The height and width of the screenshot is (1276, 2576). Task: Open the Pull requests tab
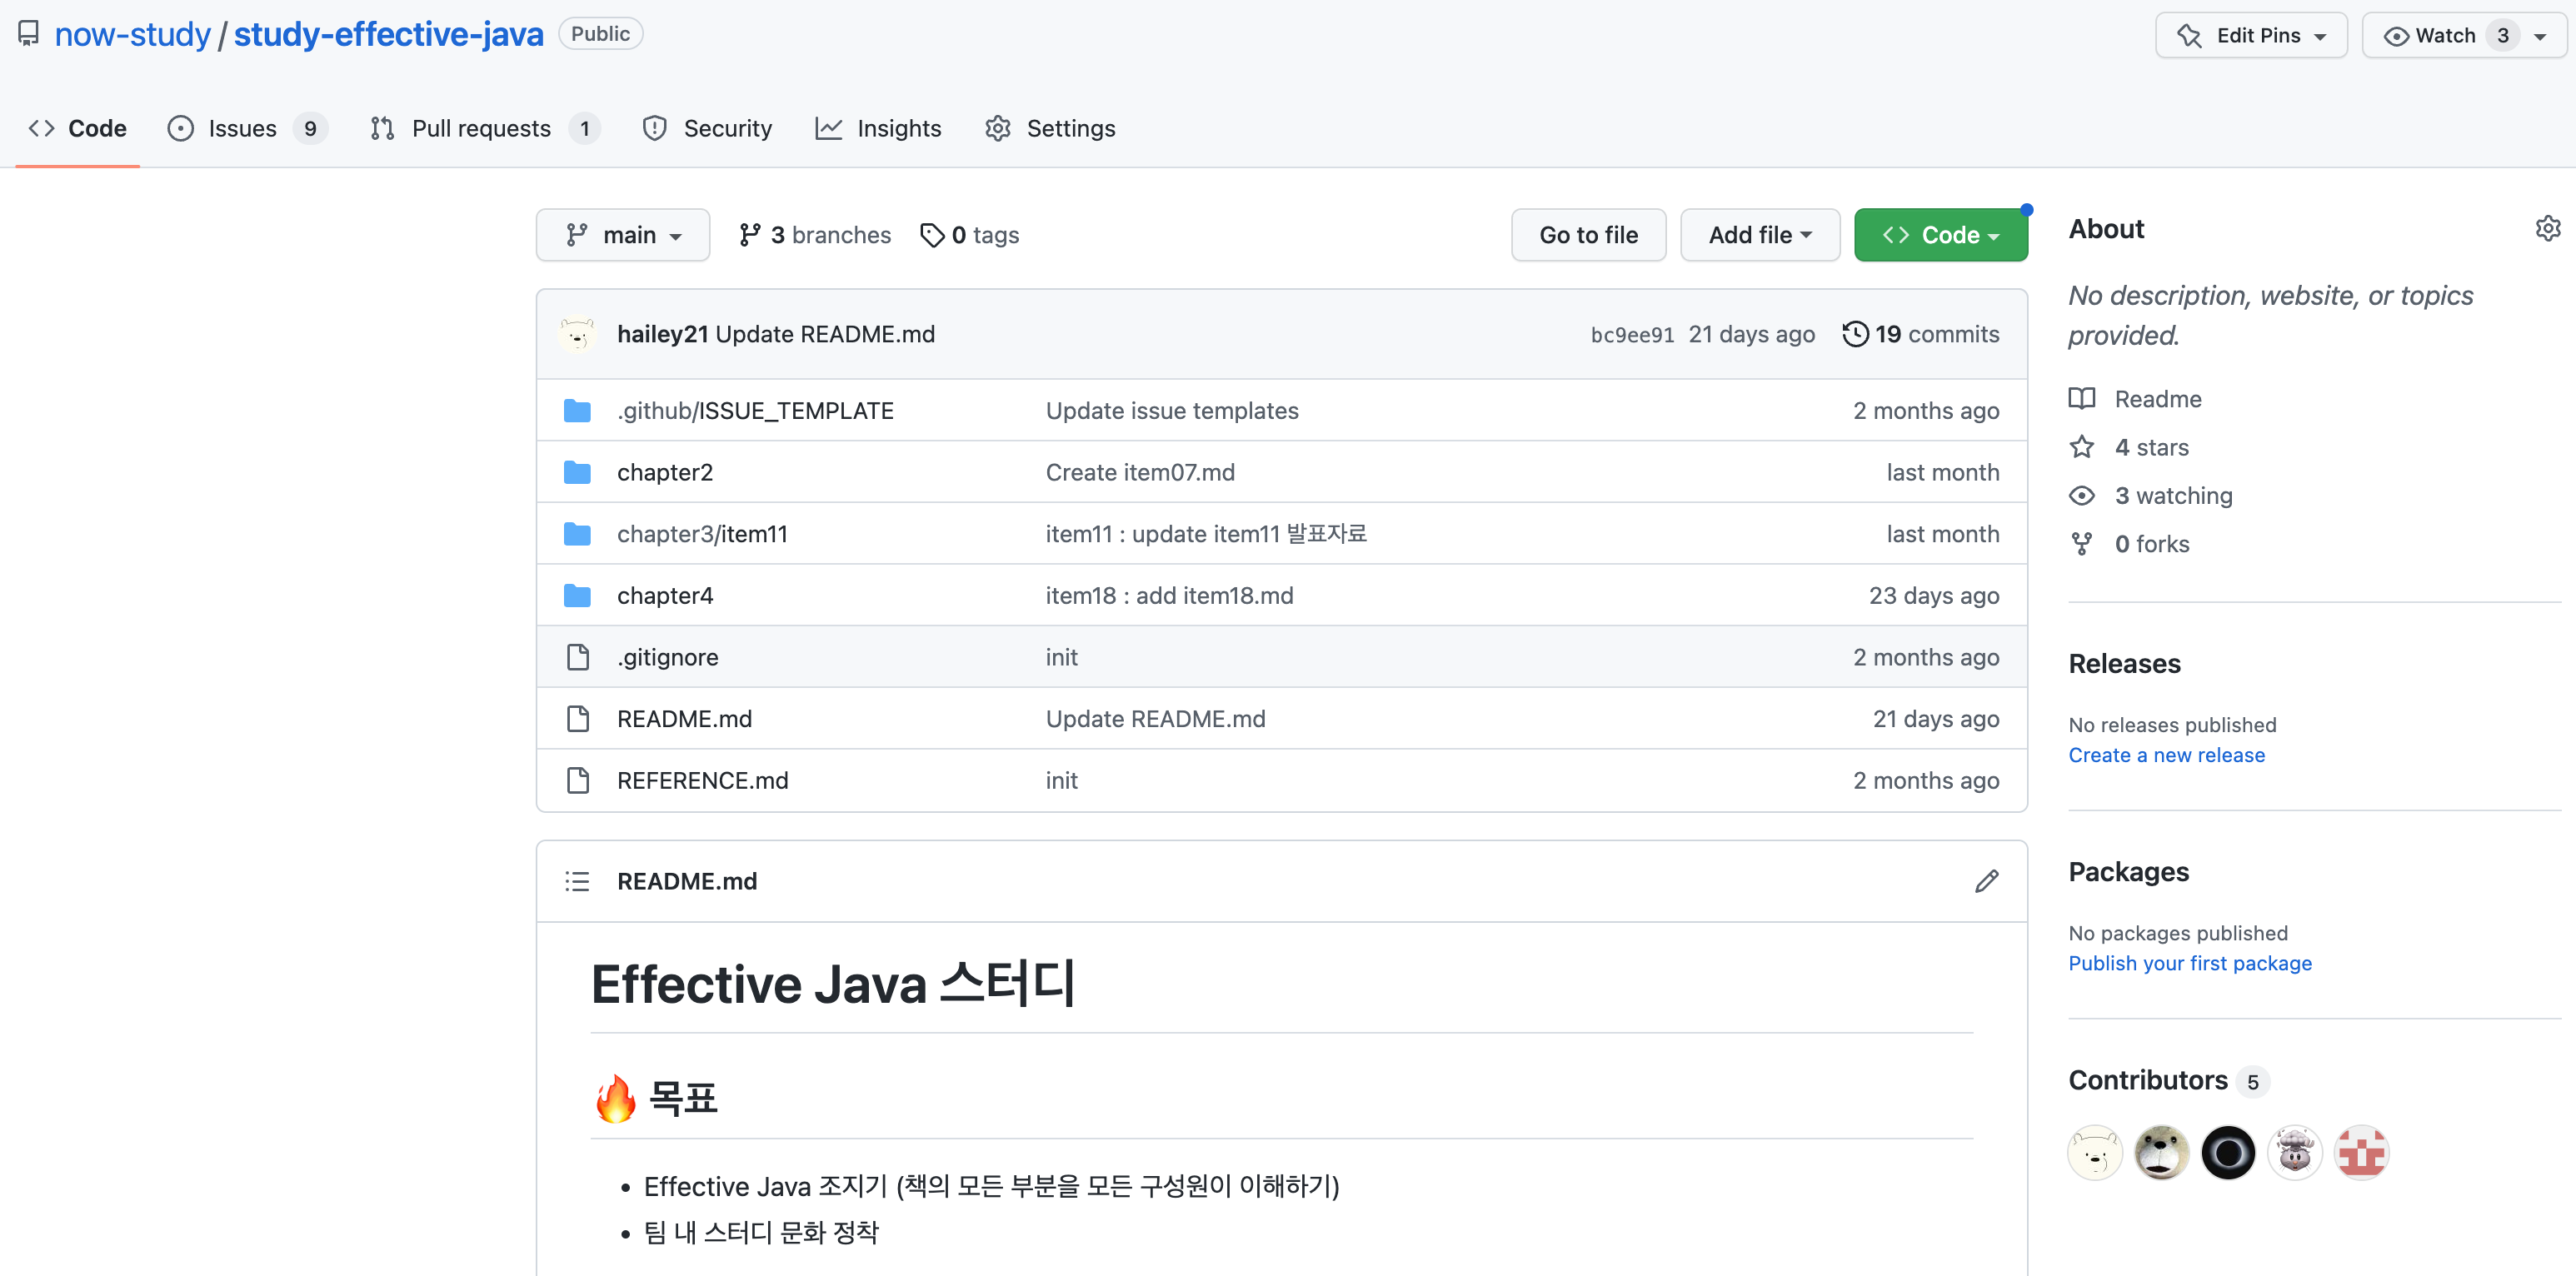click(481, 128)
